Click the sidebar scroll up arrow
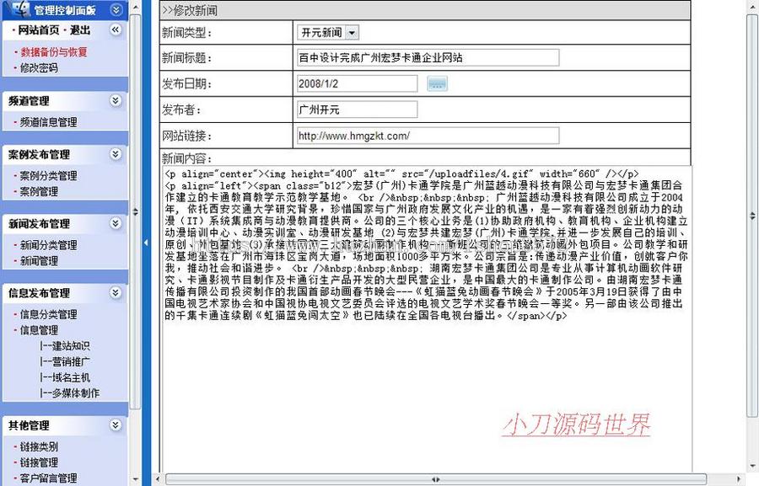759x486 pixels. pyautogui.click(x=136, y=8)
